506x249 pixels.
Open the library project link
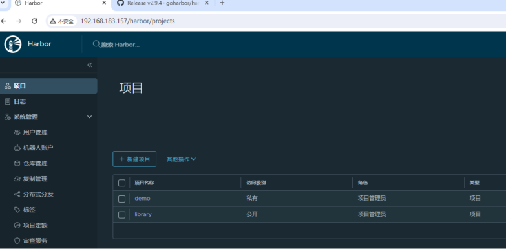pos(143,214)
